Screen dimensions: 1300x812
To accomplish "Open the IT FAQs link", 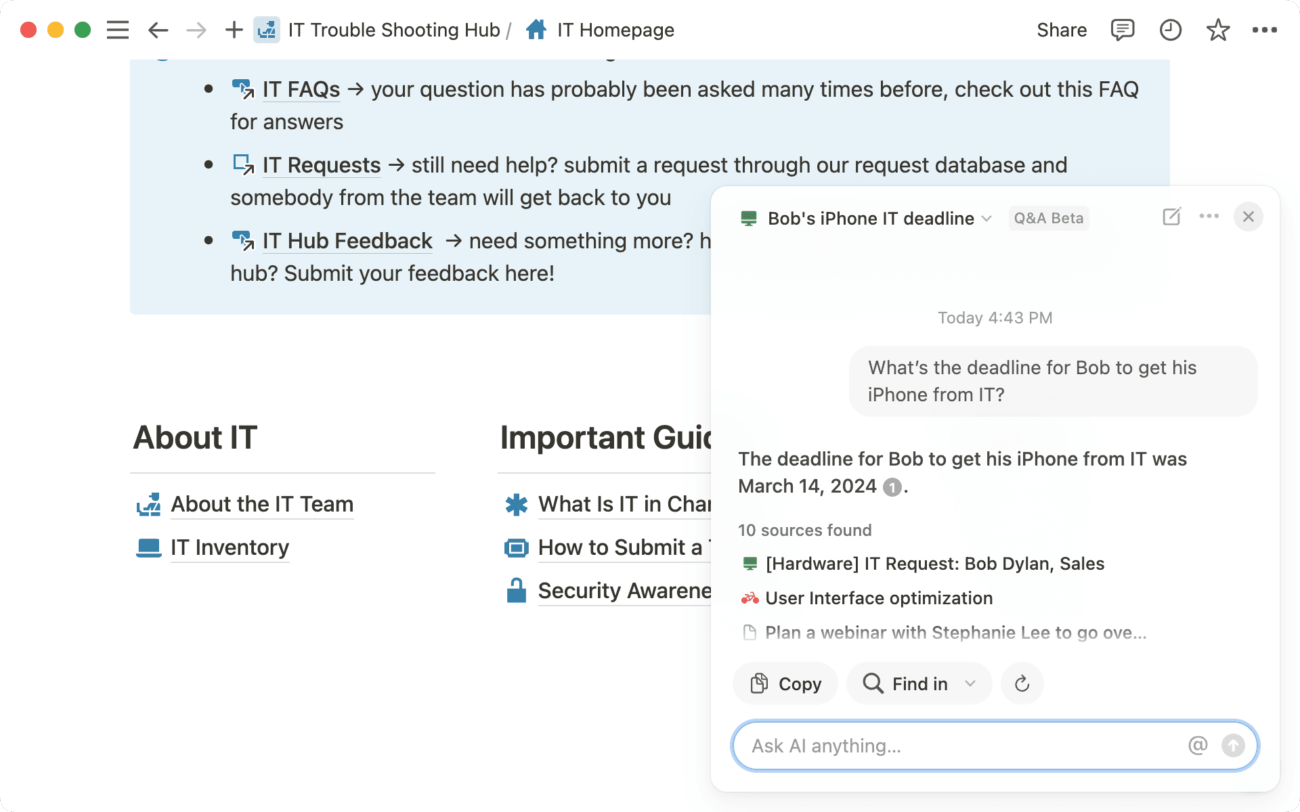I will (x=301, y=89).
